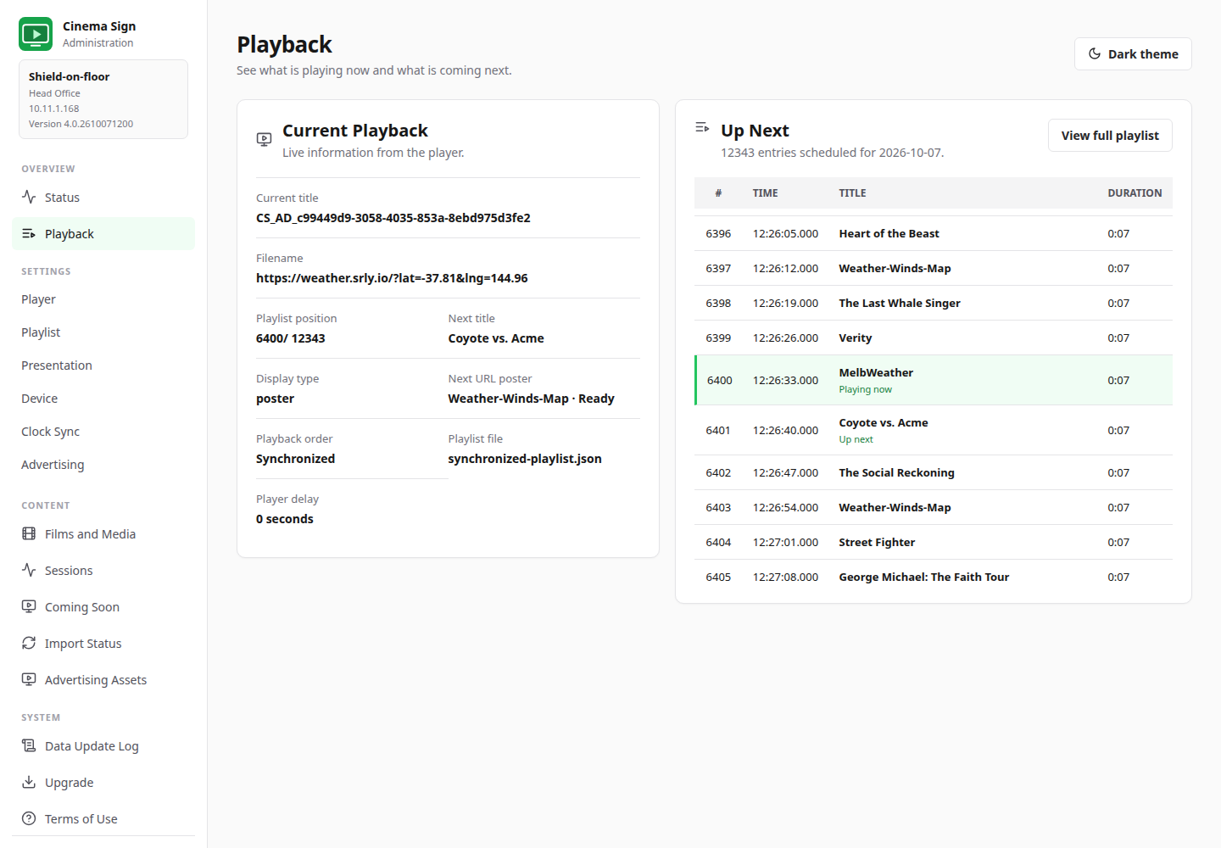Screen dimensions: 1221x848
Task: Click the CS_AD current title value
Action: click(x=393, y=218)
